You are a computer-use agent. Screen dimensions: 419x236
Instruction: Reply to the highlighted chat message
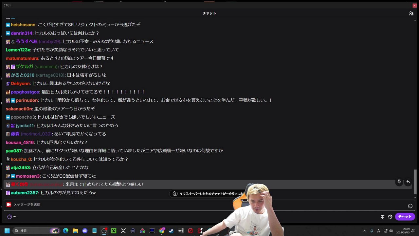tap(408, 182)
